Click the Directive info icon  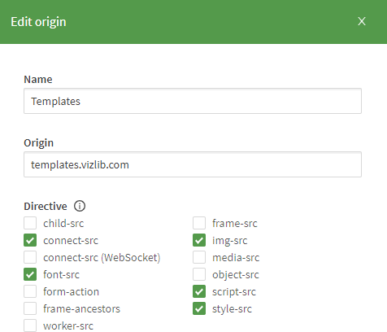click(80, 206)
